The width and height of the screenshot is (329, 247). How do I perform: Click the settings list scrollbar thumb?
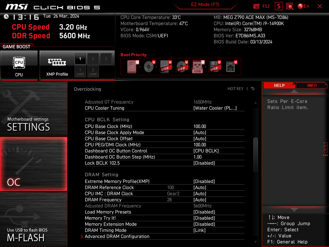(255, 155)
